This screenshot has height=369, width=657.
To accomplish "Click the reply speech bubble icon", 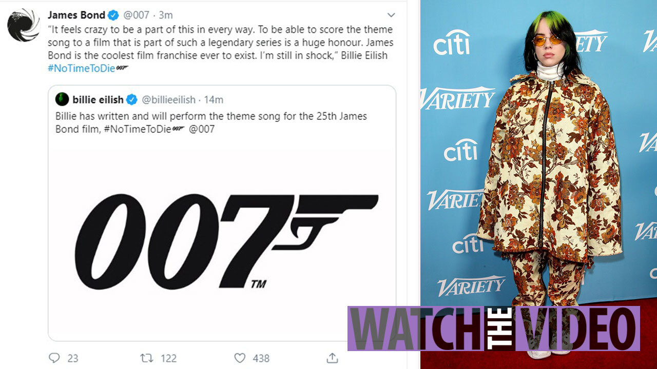I will pos(54,358).
